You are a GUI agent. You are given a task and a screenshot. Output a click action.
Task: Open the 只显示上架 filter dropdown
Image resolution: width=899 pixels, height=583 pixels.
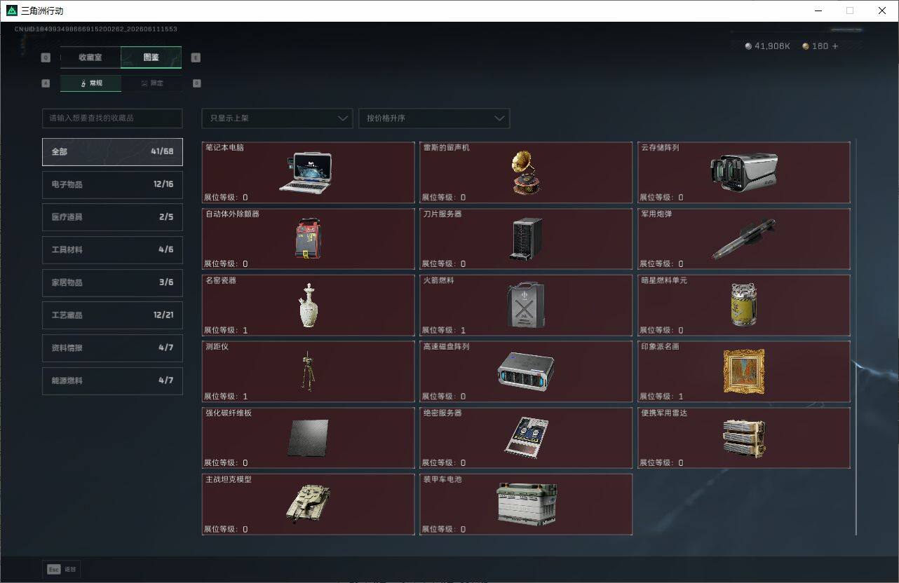click(x=277, y=118)
